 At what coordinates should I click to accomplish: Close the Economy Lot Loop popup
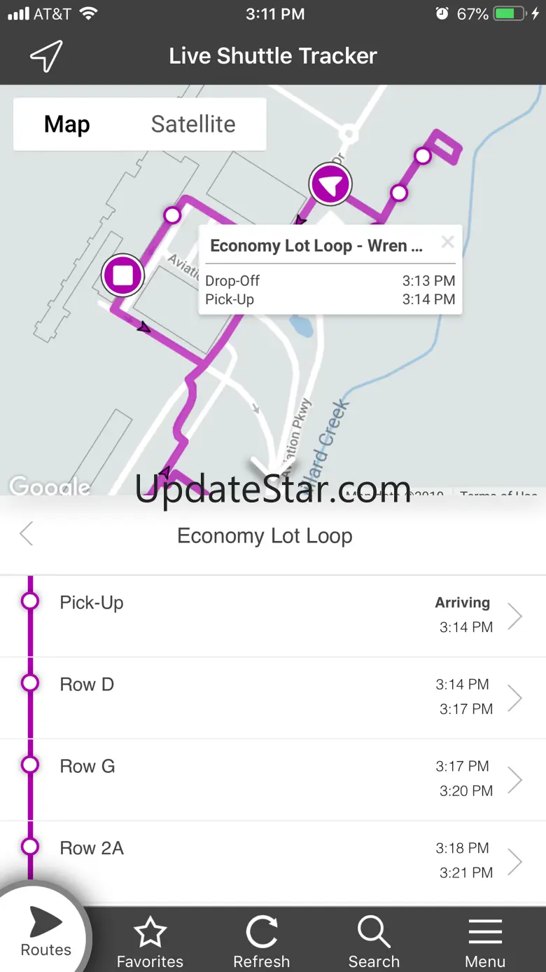tap(448, 242)
